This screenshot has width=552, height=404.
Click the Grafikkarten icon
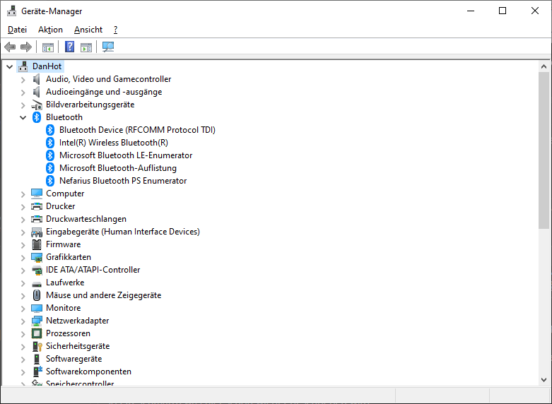pos(37,257)
